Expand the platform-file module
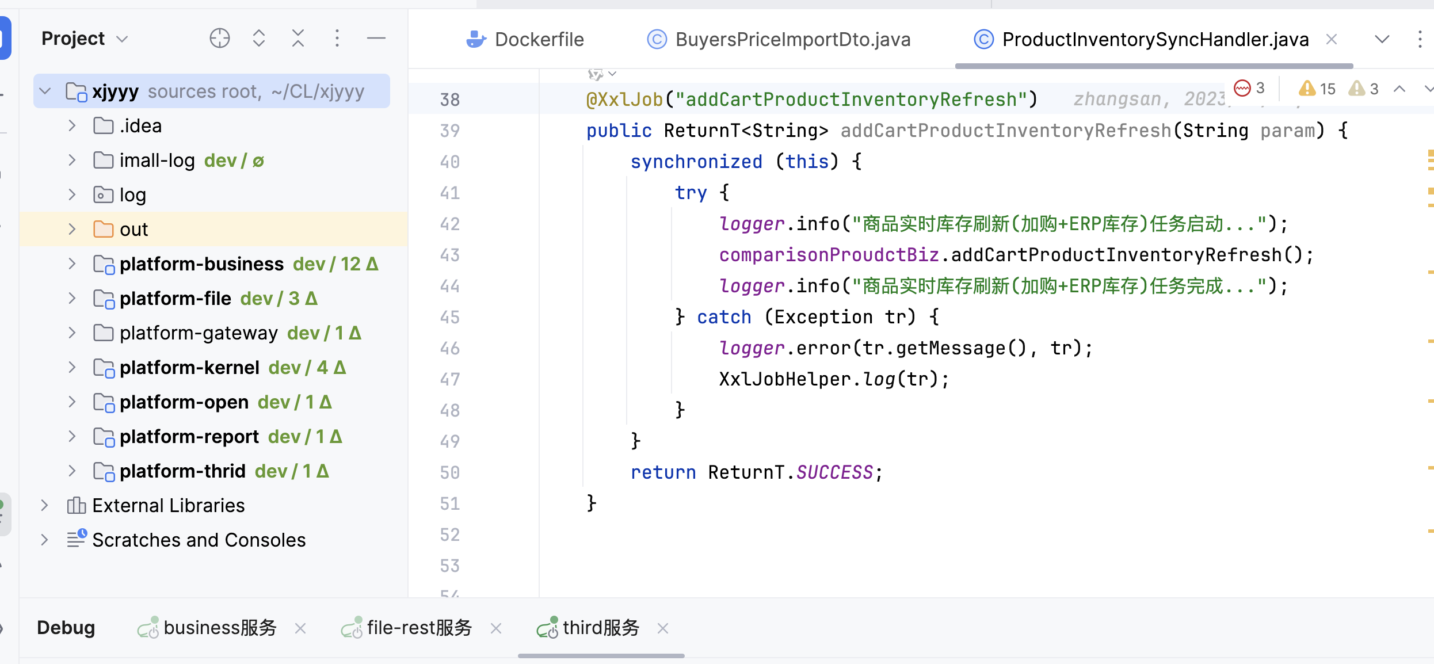The height and width of the screenshot is (664, 1434). pos(72,298)
